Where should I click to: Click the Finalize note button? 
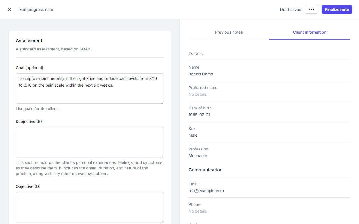[337, 10]
